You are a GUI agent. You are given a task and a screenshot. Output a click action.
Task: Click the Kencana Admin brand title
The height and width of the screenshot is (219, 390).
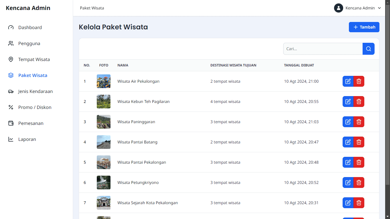coord(28,8)
